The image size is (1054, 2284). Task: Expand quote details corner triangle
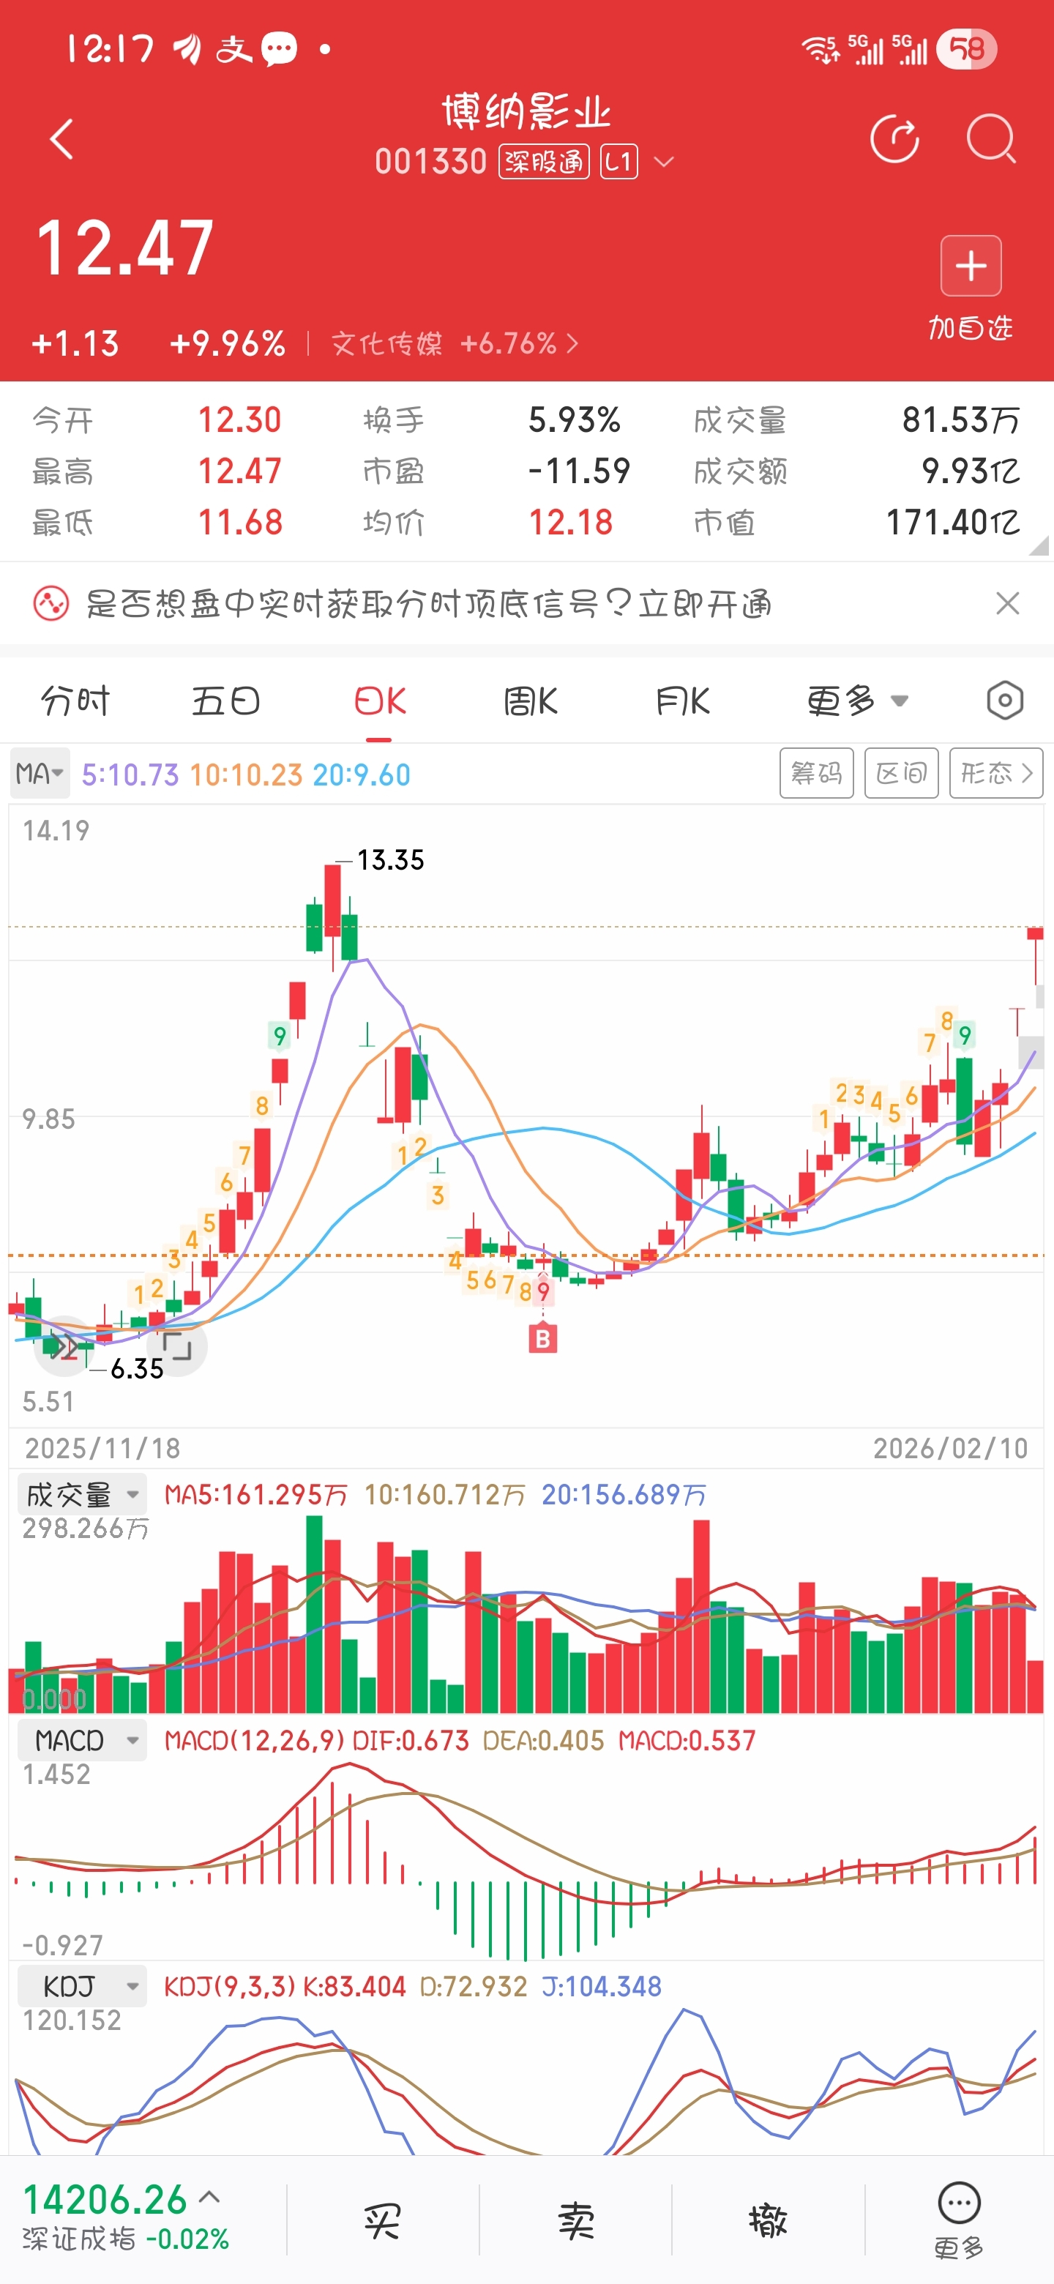[1039, 546]
